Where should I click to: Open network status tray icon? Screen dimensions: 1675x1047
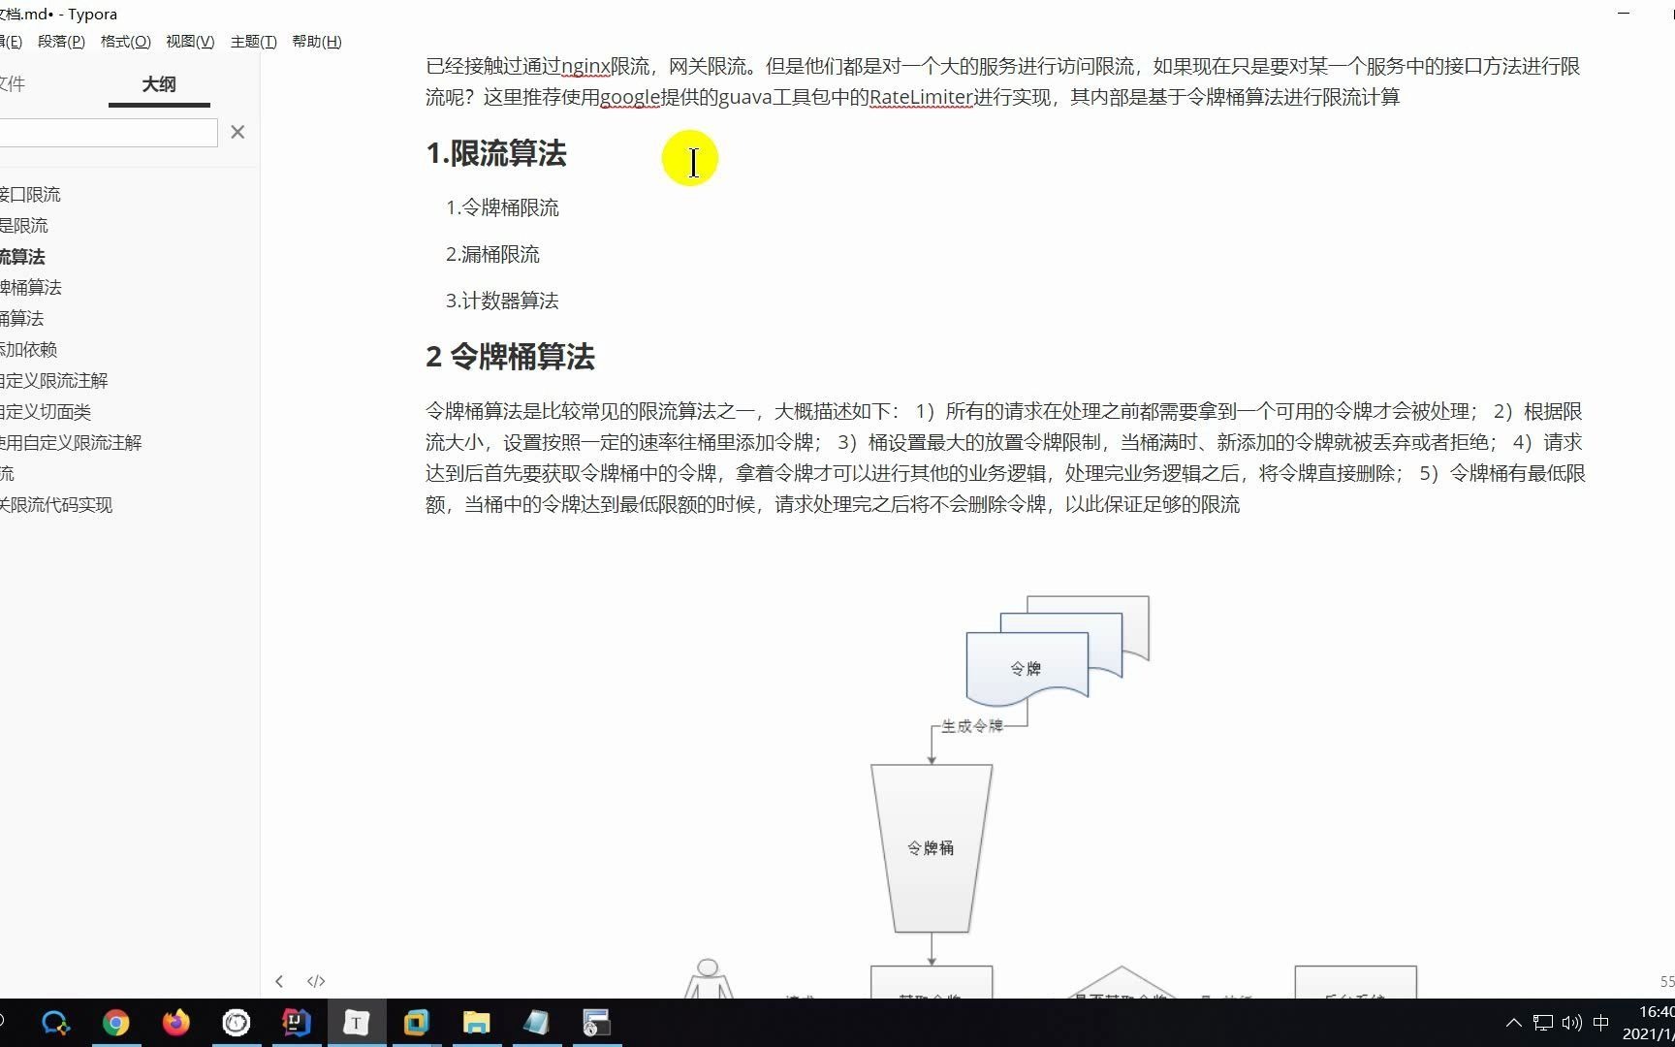point(1543,1023)
